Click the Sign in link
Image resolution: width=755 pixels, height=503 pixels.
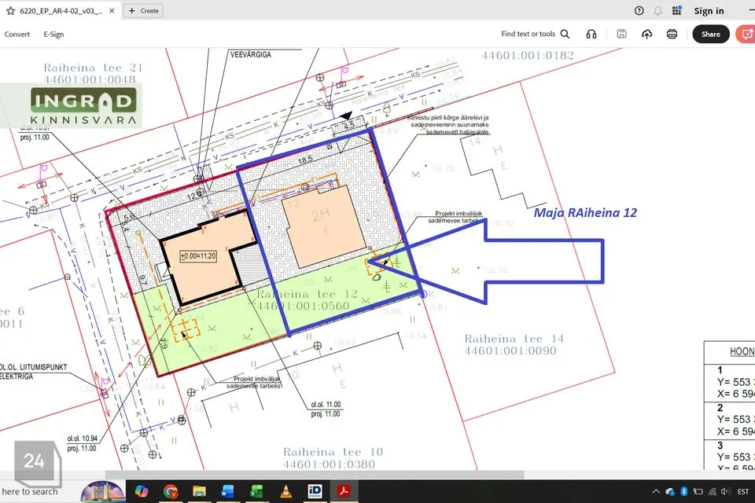tap(709, 11)
